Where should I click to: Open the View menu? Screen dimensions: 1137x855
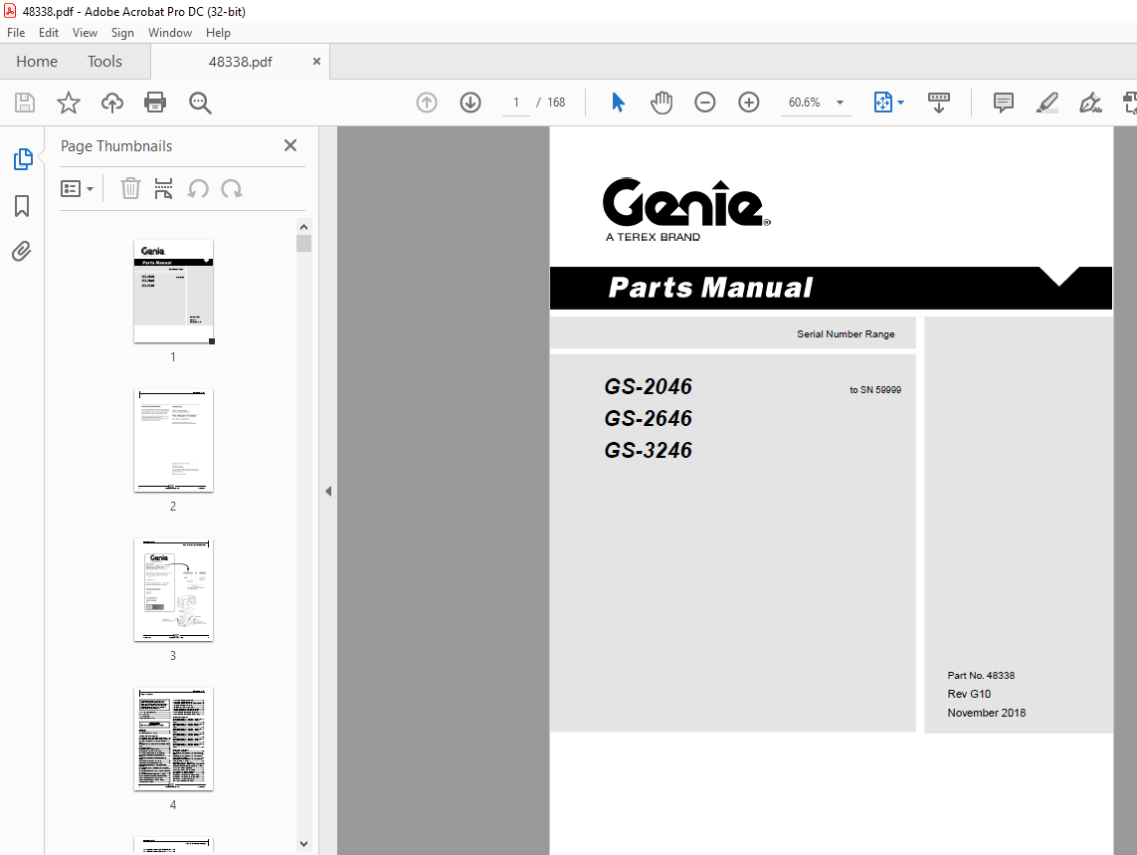85,33
